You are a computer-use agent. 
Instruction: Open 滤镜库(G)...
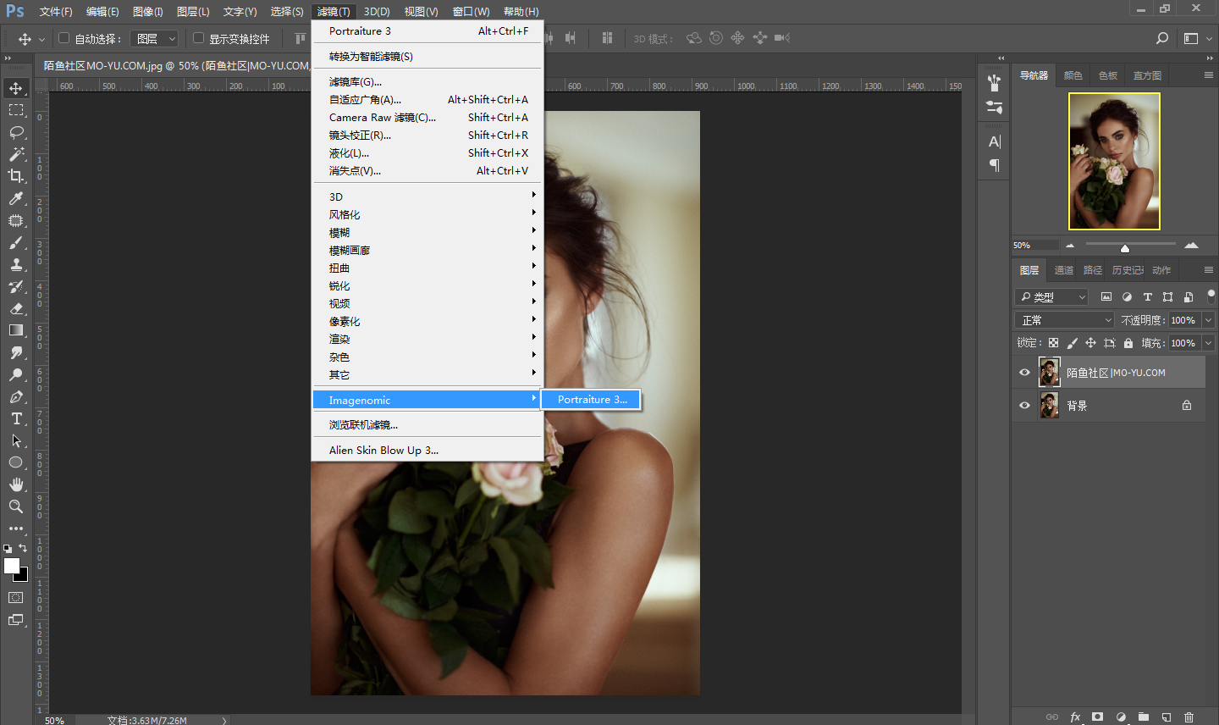427,82
